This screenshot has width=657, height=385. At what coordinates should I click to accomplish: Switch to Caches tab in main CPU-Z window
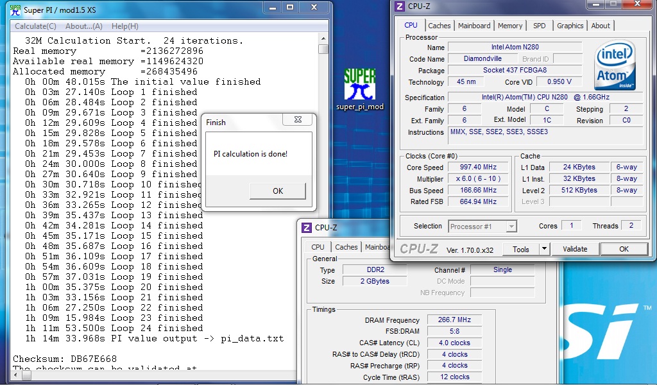coord(439,26)
